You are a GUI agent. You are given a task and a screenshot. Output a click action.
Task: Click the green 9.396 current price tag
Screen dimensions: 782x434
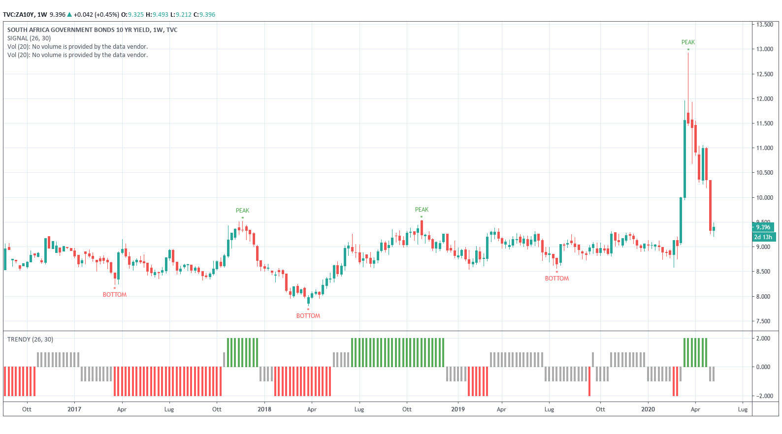763,227
